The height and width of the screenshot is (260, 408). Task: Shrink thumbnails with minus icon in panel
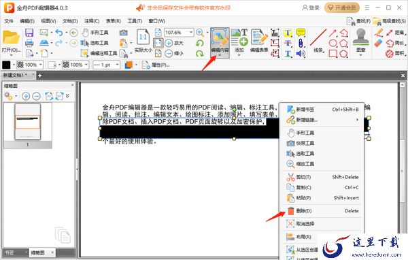36,96
